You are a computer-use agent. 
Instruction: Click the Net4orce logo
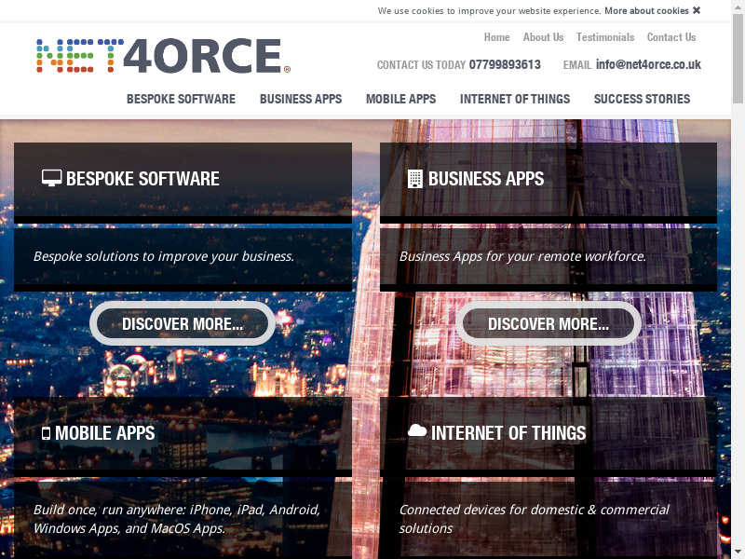coord(163,57)
